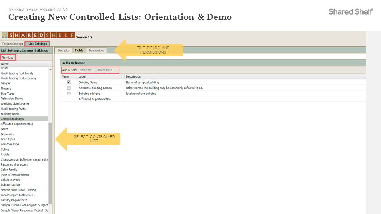Viewport: 381px width, 214px height.
Task: Open the Permissions tab
Action: 96,50
